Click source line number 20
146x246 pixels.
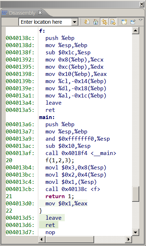click(9, 160)
